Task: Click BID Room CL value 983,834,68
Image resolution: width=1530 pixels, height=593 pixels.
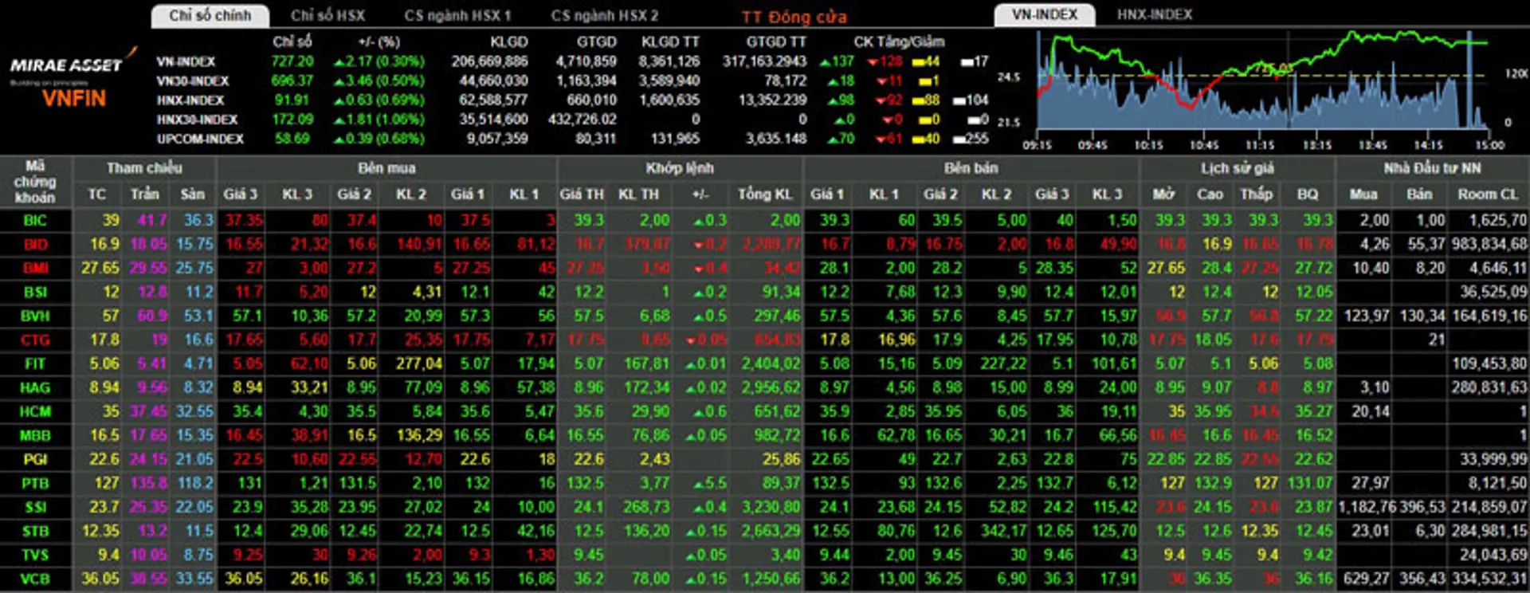Action: (1489, 245)
